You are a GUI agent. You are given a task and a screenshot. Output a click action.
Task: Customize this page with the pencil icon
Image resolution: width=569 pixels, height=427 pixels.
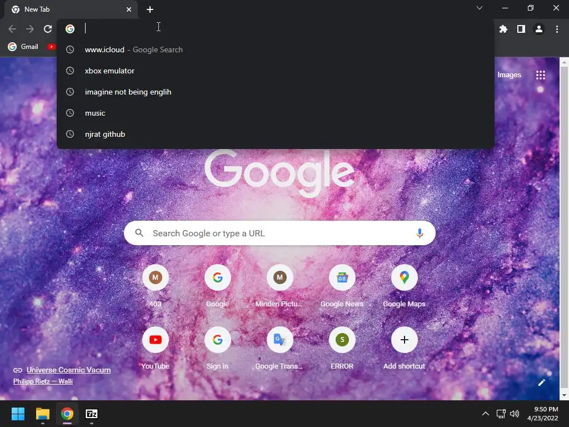541,383
